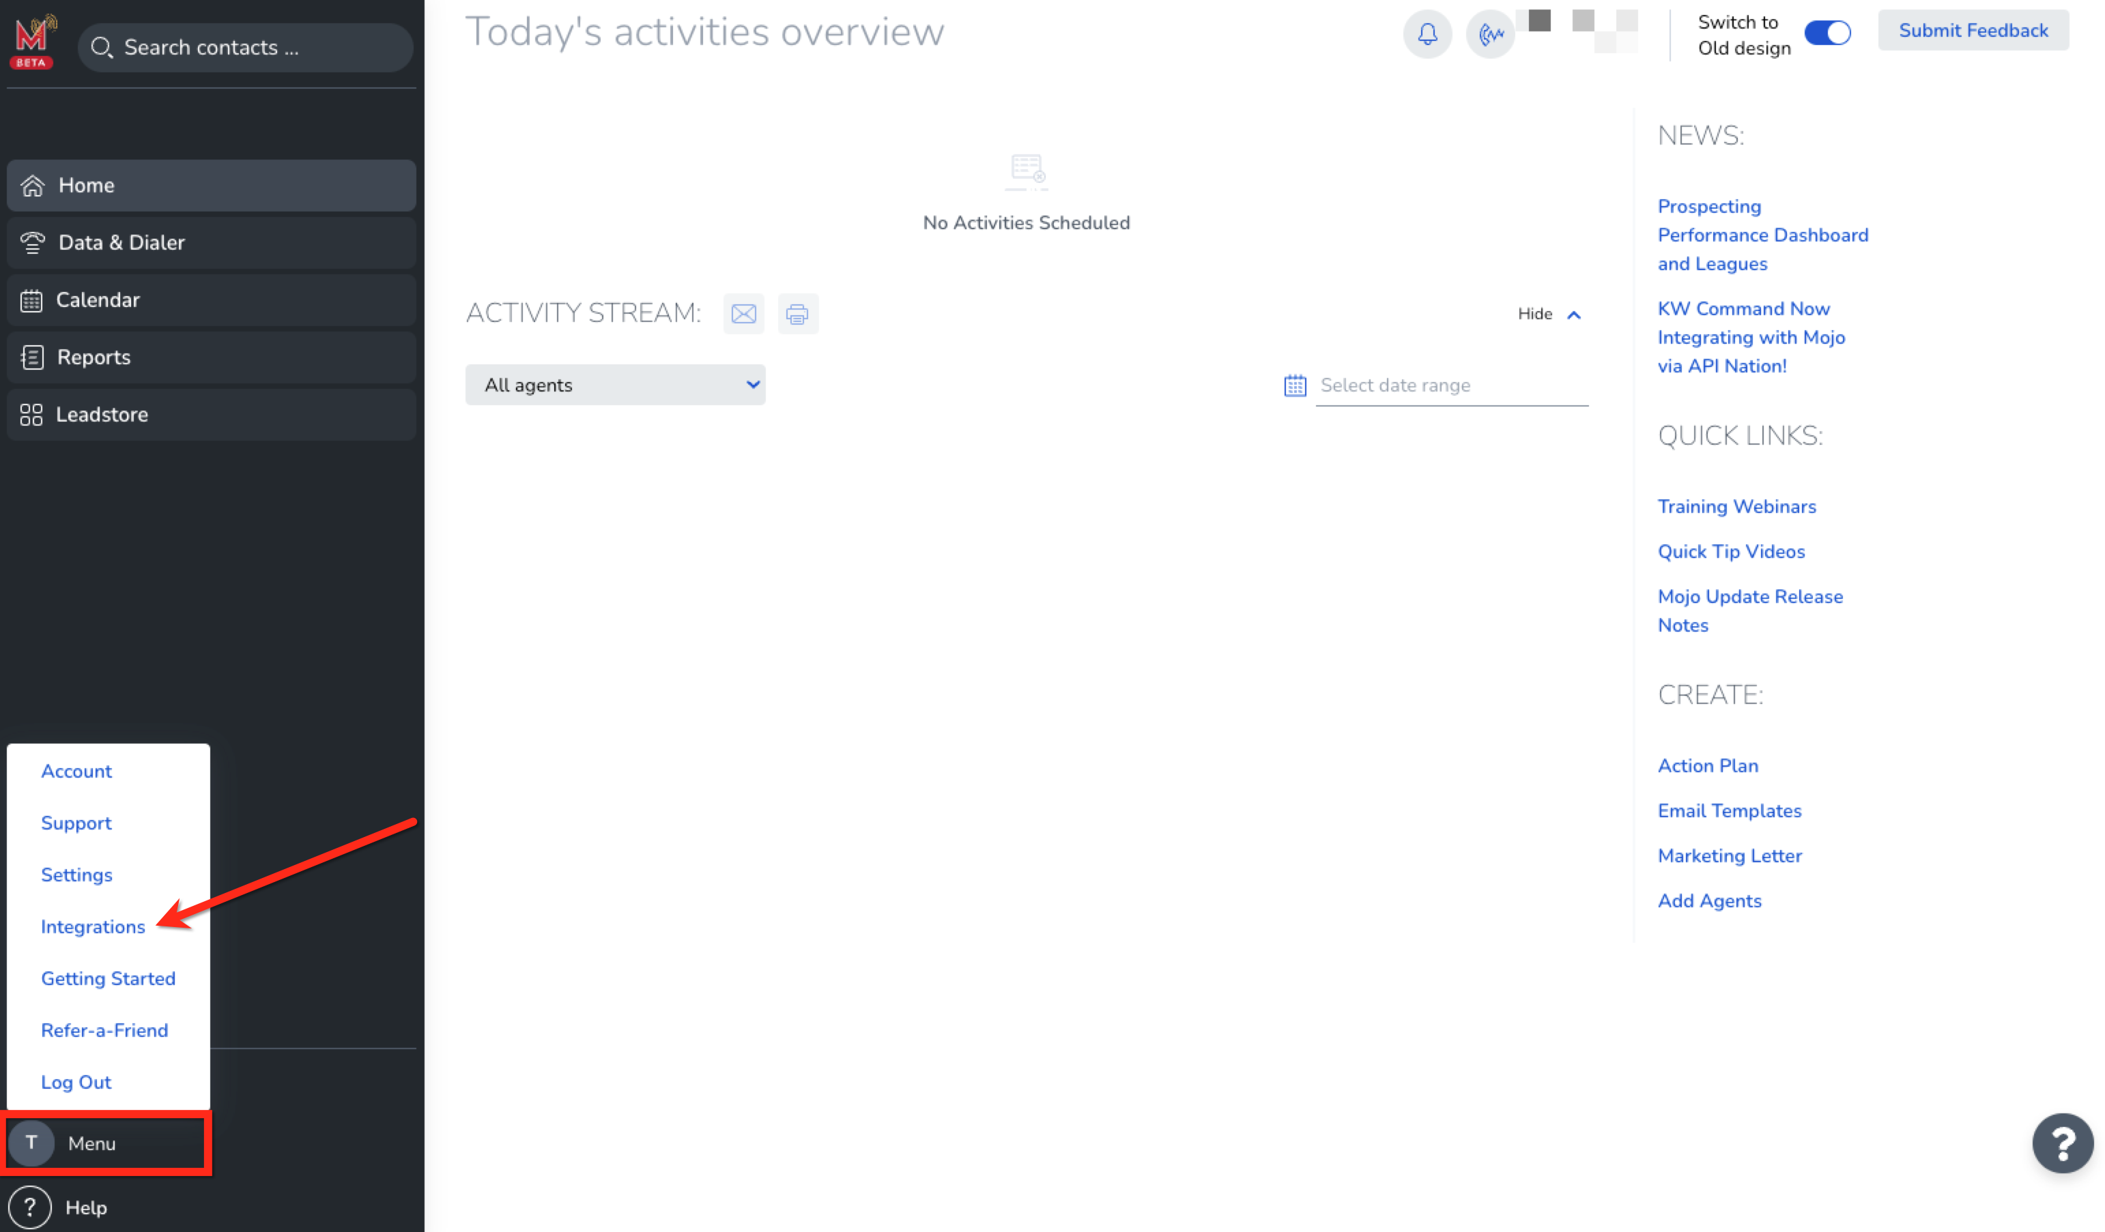Image resolution: width=2105 pixels, height=1232 pixels.
Task: Open the floating help bubble
Action: tap(2063, 1143)
